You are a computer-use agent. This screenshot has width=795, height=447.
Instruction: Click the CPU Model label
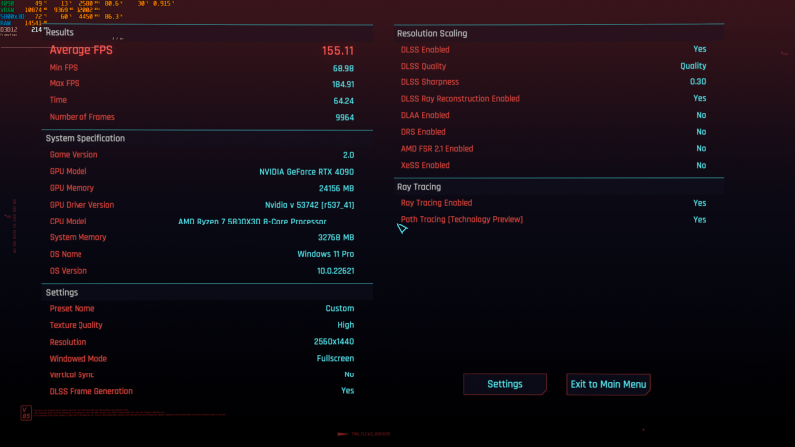pyautogui.click(x=68, y=221)
